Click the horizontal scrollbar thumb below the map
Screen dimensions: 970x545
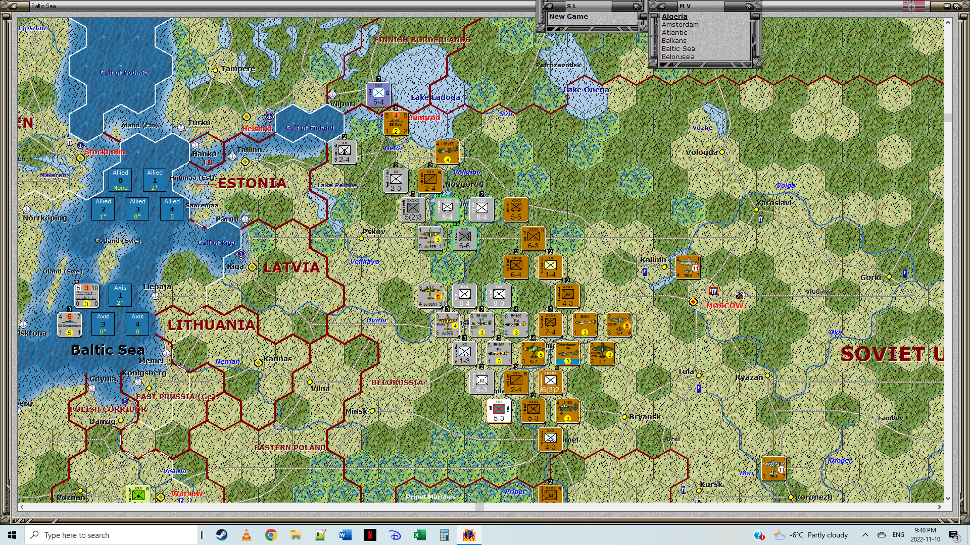(x=479, y=507)
